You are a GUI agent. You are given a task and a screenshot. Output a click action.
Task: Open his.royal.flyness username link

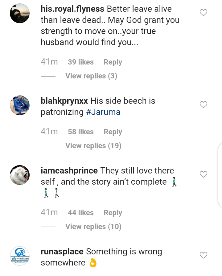pyautogui.click(x=72, y=9)
